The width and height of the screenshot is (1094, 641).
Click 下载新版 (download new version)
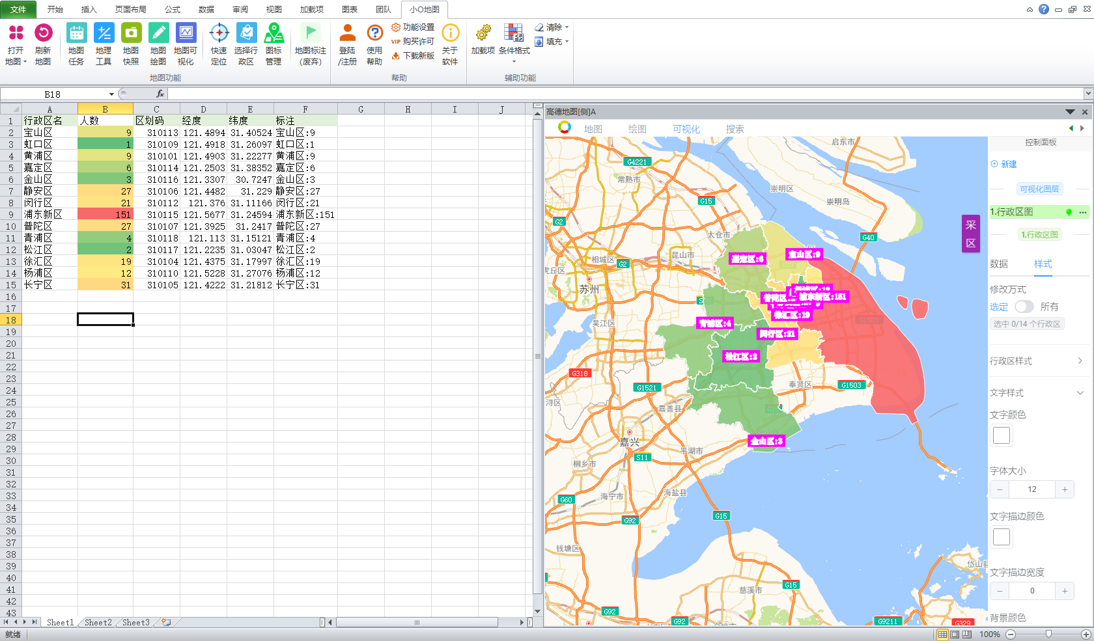(x=413, y=56)
